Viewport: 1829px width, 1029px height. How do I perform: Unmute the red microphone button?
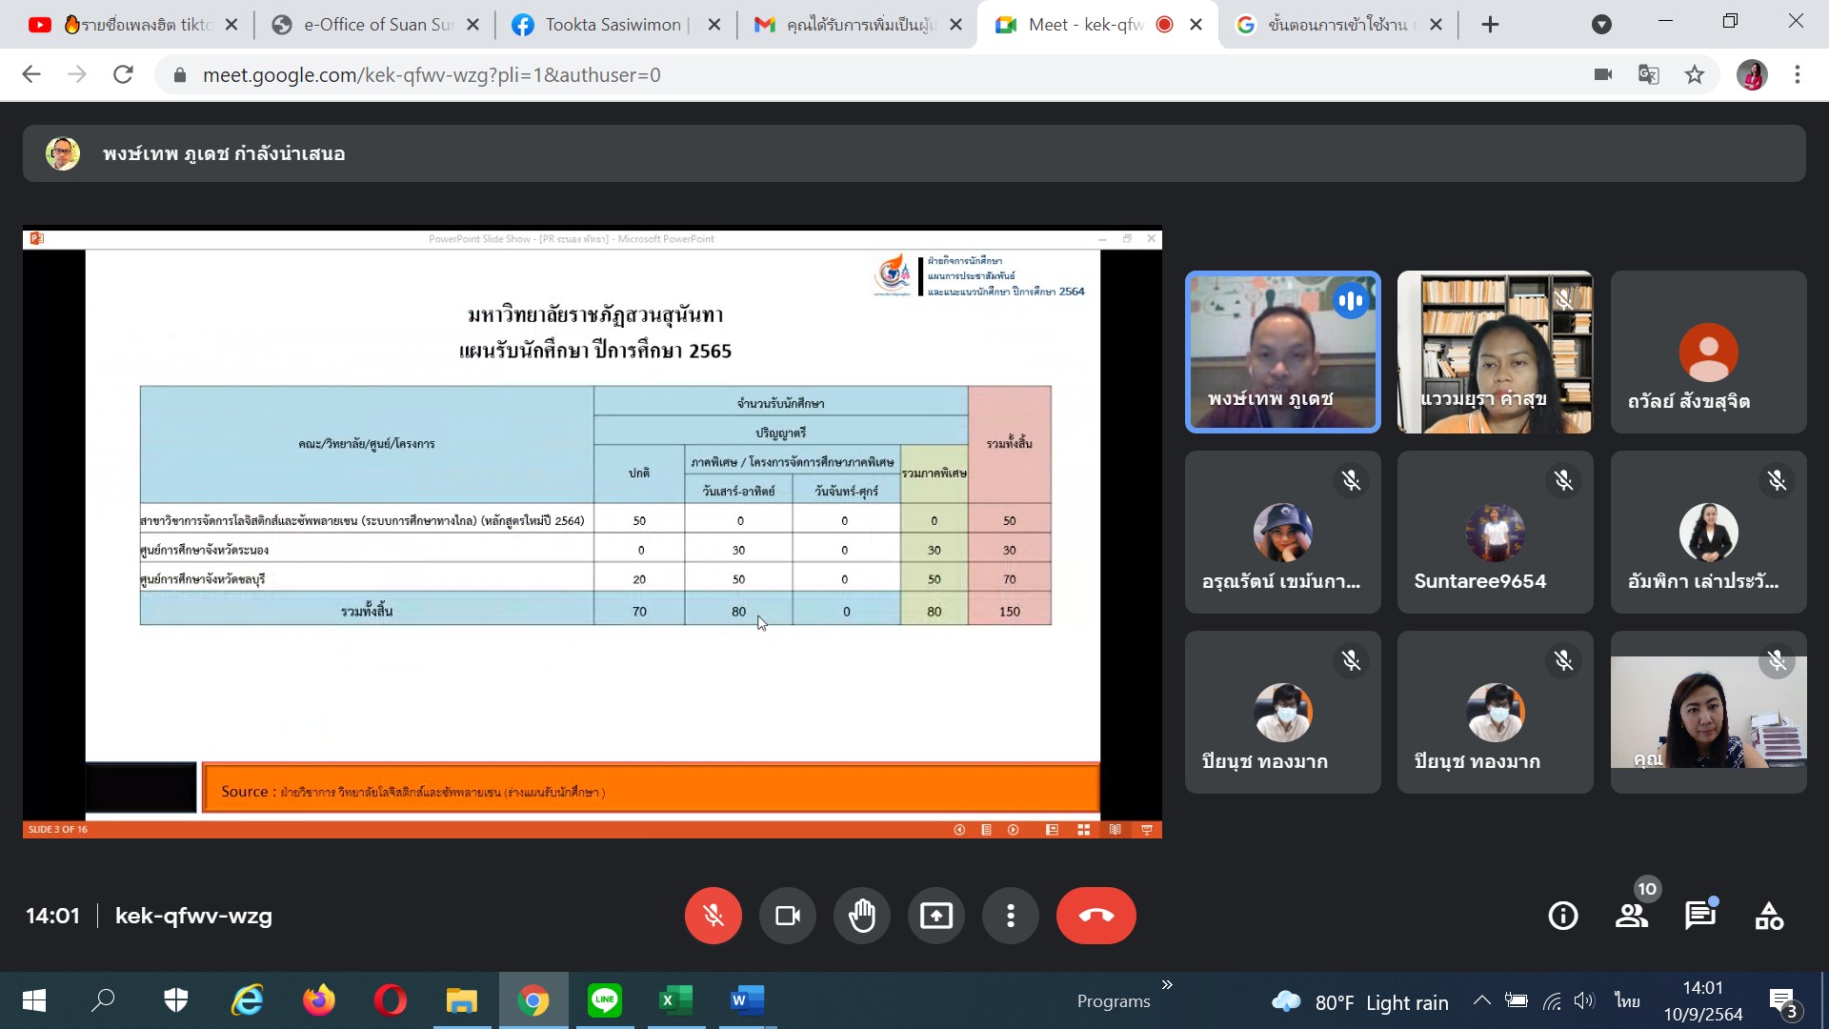[x=713, y=916]
